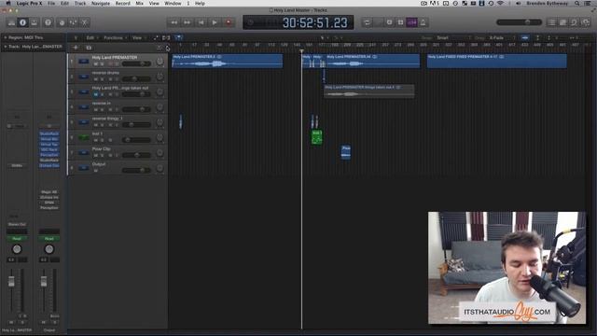
Task: Toggle highlighted waveform zoom button
Action: tap(525, 37)
